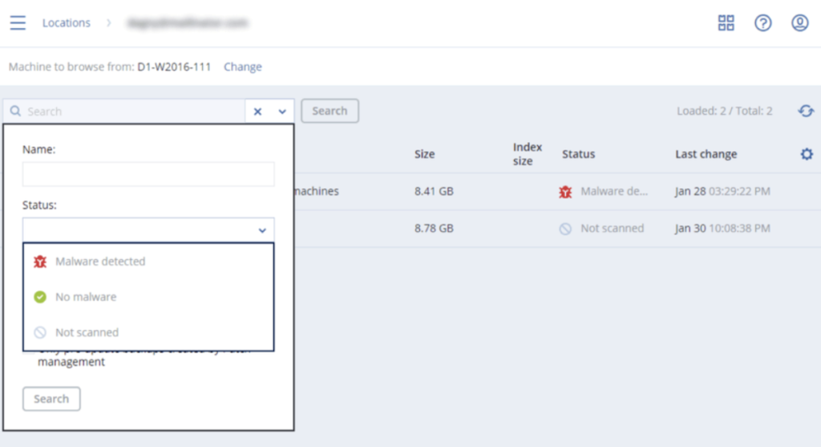
Task: Open the help question mark icon
Action: coord(762,22)
